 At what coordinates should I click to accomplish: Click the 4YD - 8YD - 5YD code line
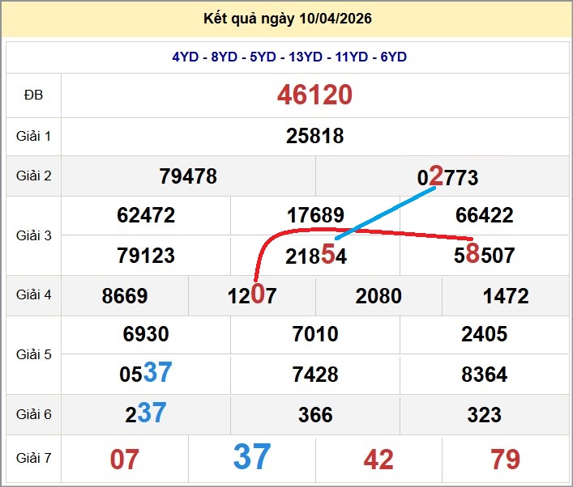coord(289,57)
